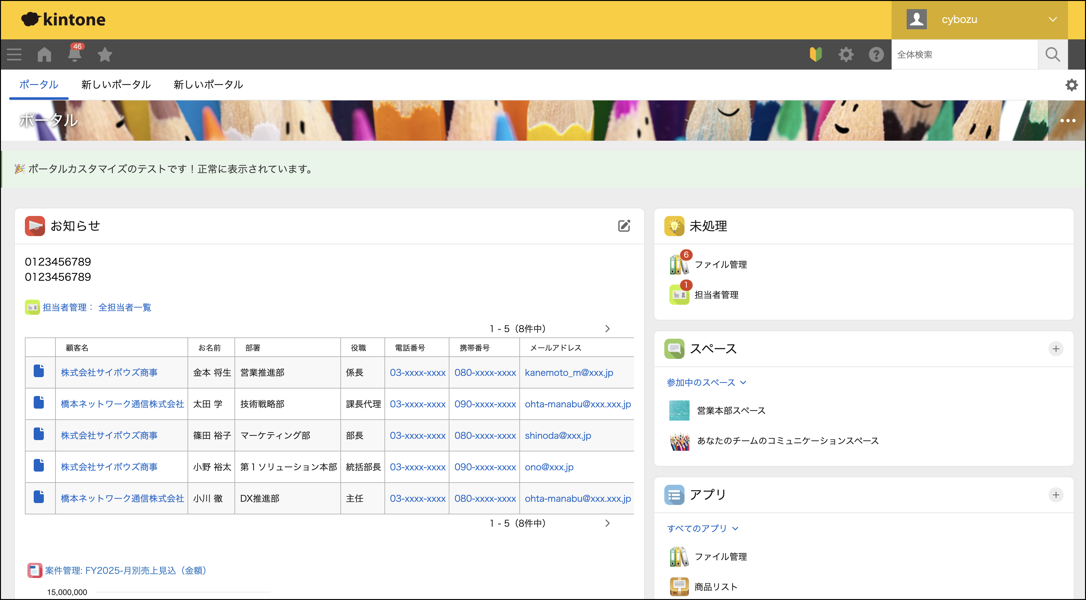This screenshot has width=1086, height=600.
Task: Open record icon for 太田 学 row
Action: [39, 403]
